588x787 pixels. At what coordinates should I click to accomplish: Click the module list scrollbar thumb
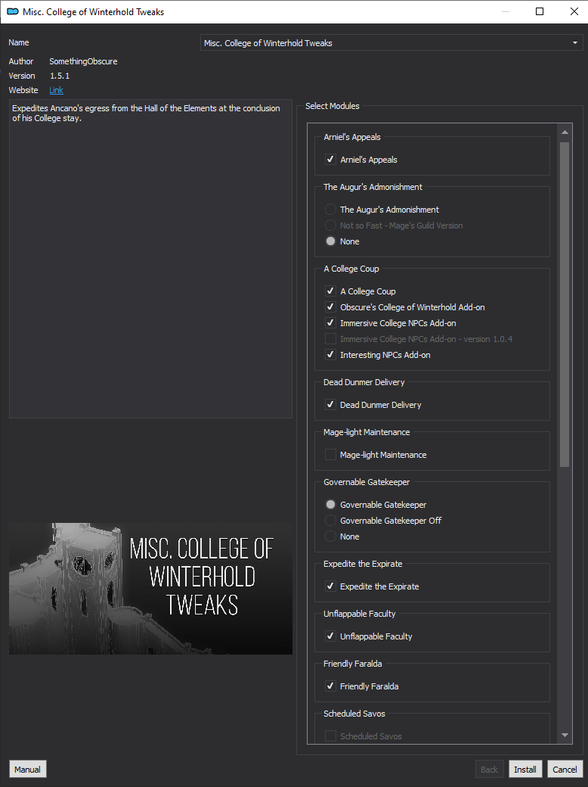pyautogui.click(x=565, y=304)
